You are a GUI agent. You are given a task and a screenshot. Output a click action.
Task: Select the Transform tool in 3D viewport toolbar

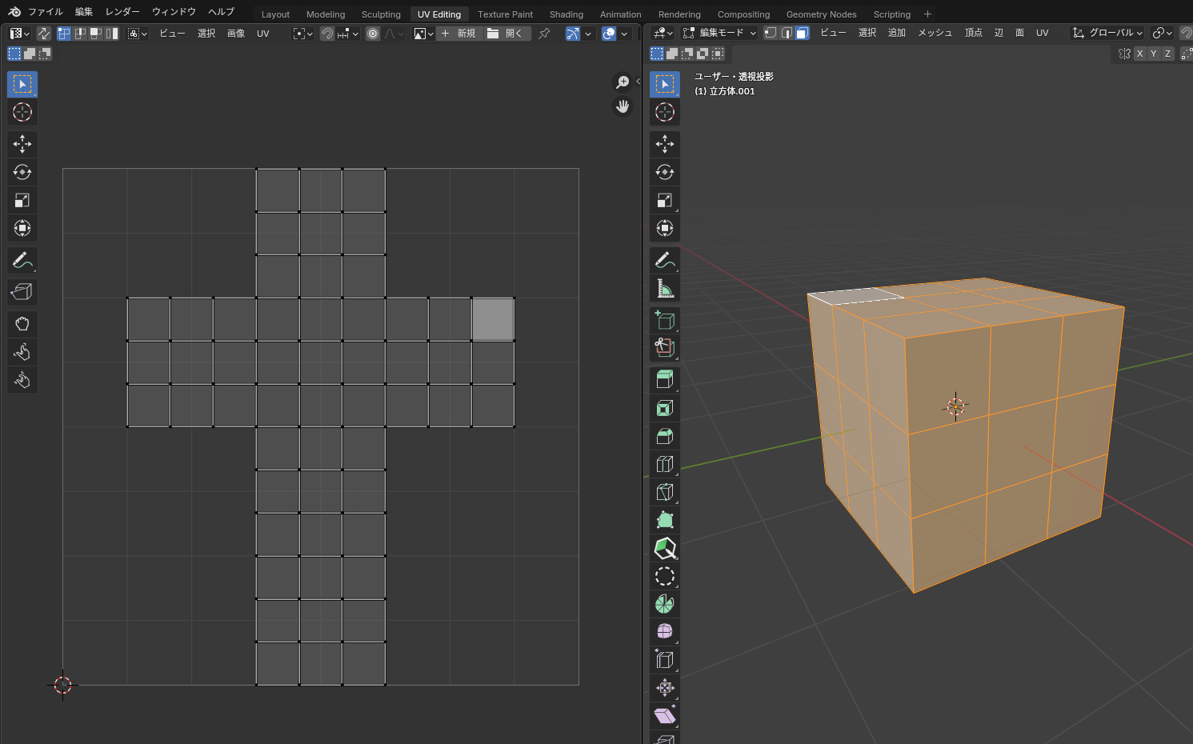pos(665,228)
